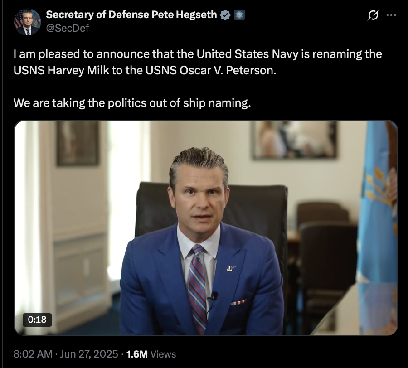Open Secretary of Defense Pete Hegseth's profile name
The image size is (408, 368).
(x=131, y=15)
